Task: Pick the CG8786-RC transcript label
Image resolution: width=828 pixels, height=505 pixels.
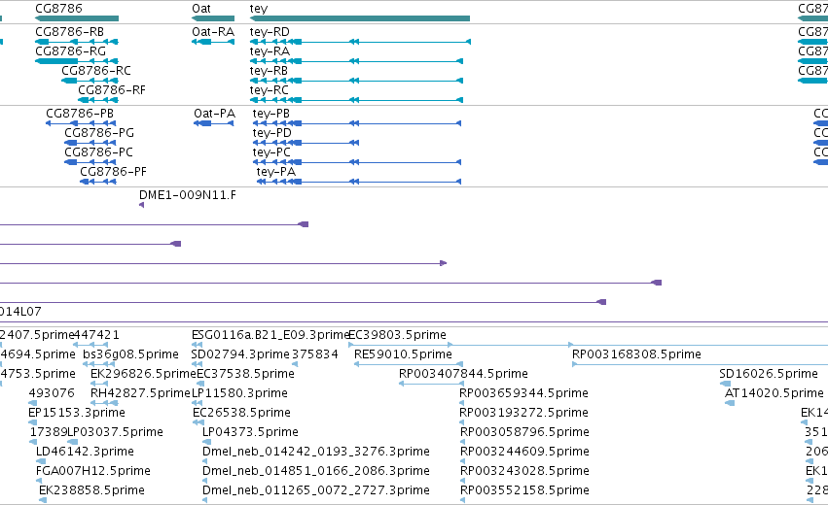Action: pyautogui.click(x=96, y=71)
